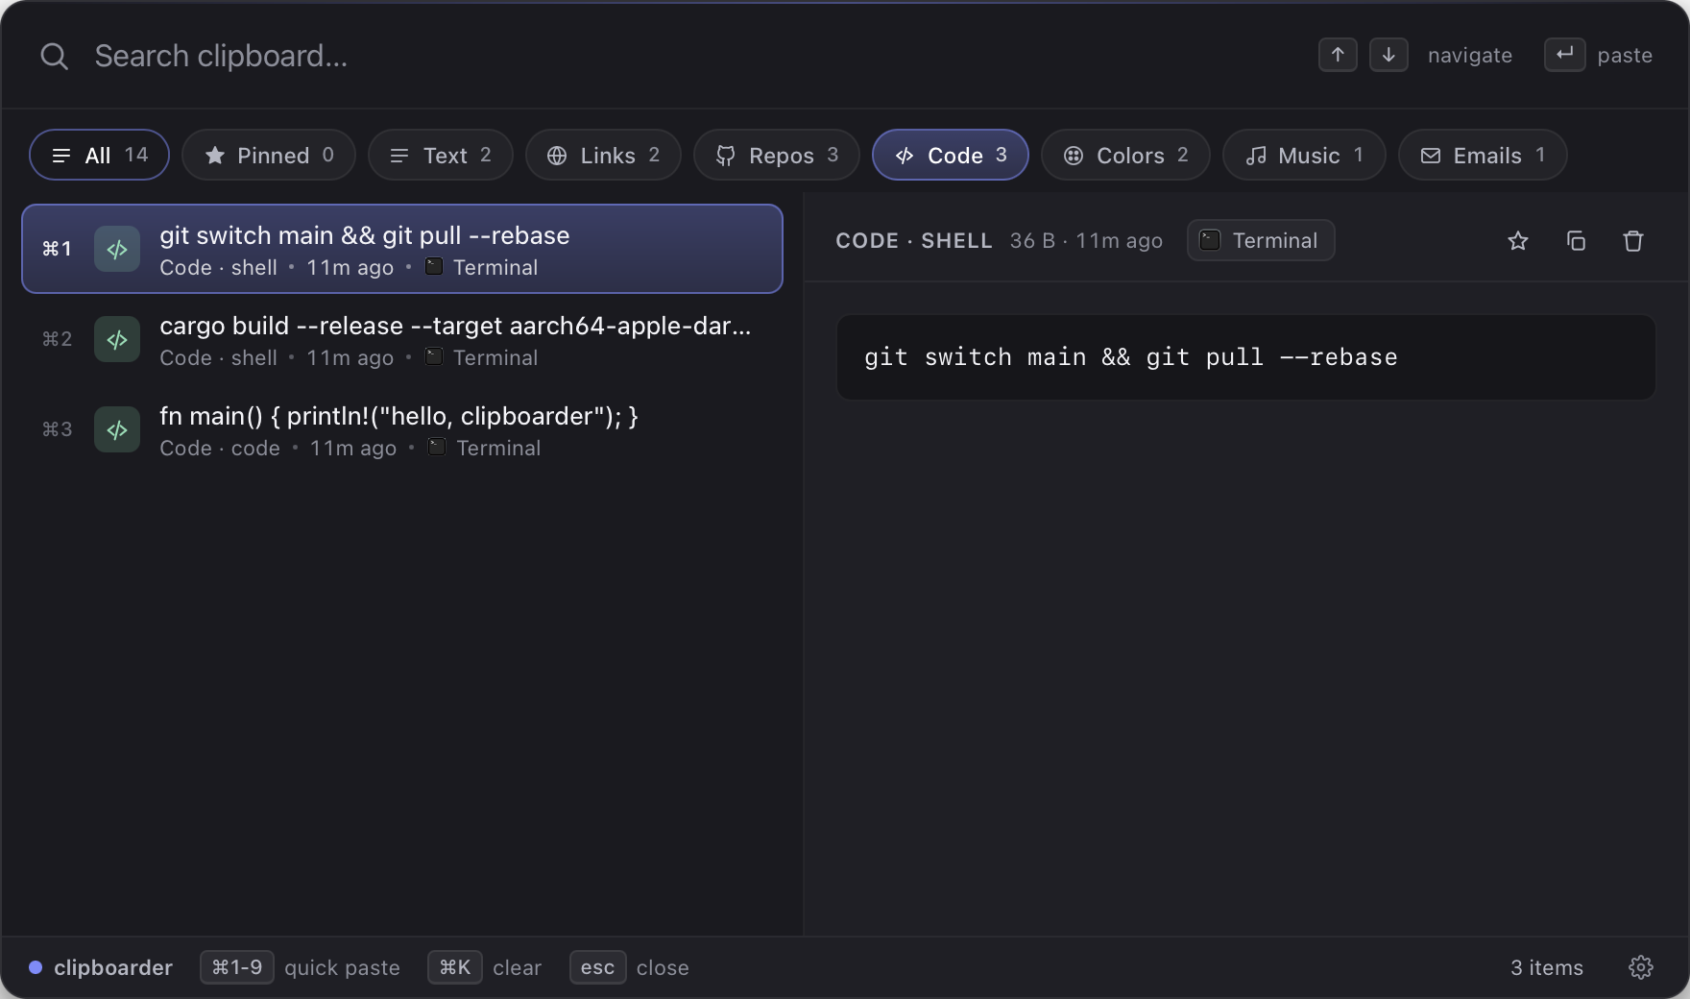Click the 36 B · 11m ago metadata
Image resolution: width=1690 pixels, height=999 pixels.
click(1086, 240)
